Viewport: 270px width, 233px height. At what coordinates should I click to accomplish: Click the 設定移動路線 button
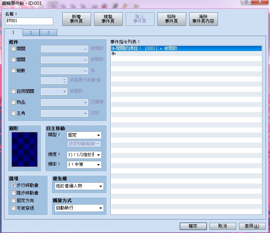[84, 144]
